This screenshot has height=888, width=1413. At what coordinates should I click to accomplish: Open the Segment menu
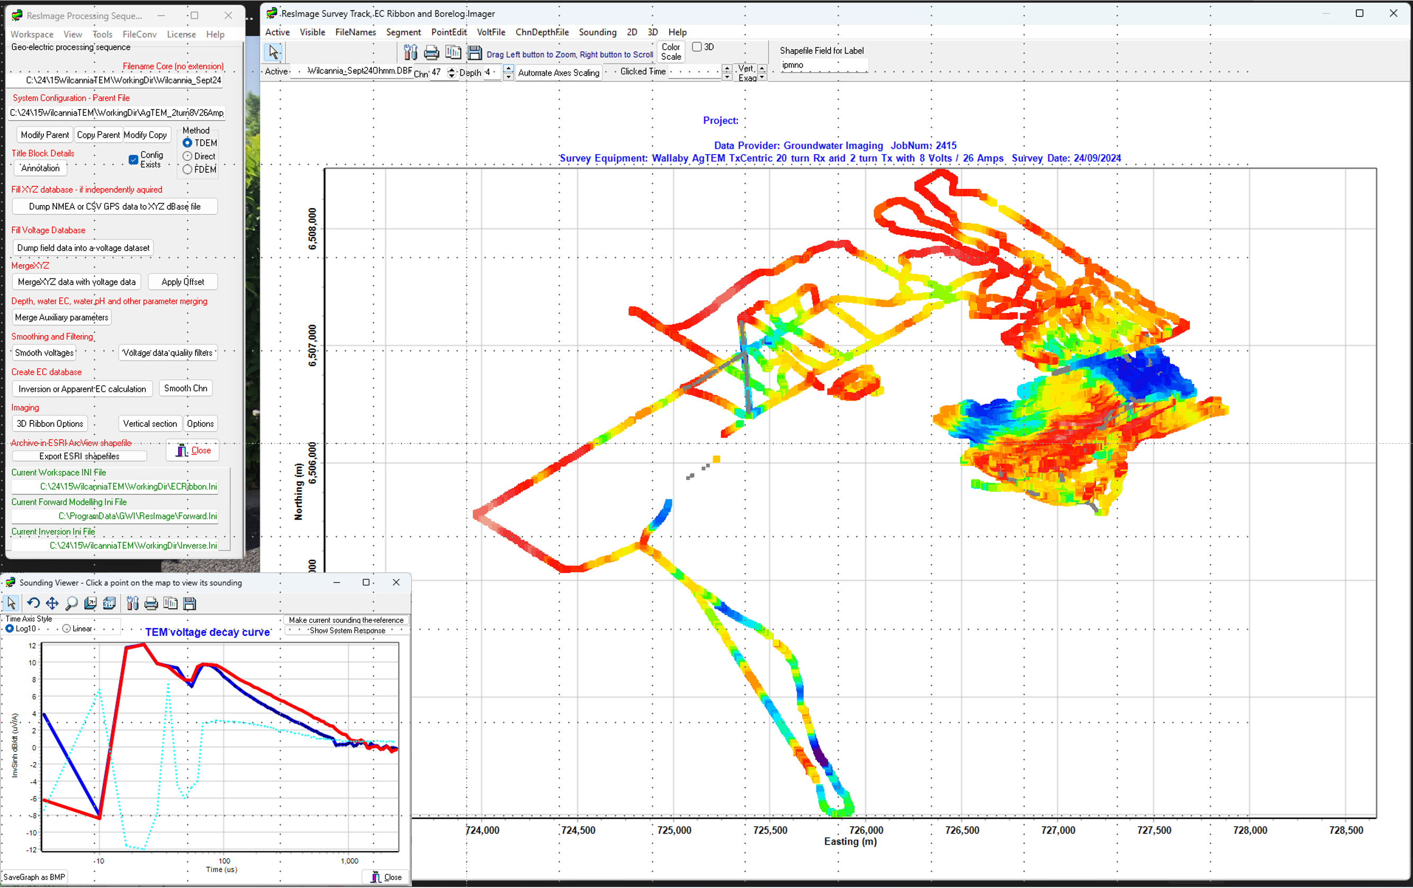pos(403,32)
